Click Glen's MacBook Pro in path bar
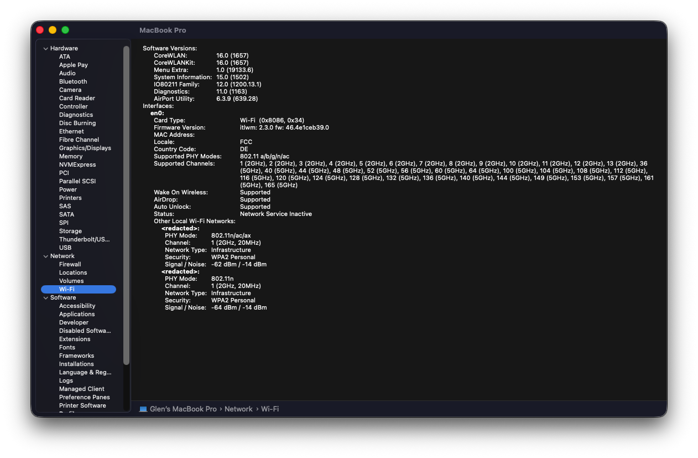The height and width of the screenshot is (458, 698). pyautogui.click(x=183, y=409)
